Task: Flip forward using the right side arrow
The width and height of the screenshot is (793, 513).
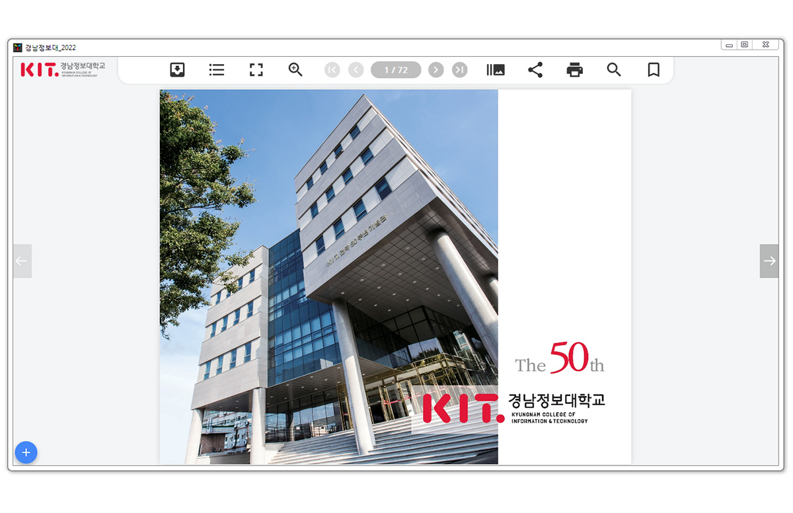Action: click(769, 261)
